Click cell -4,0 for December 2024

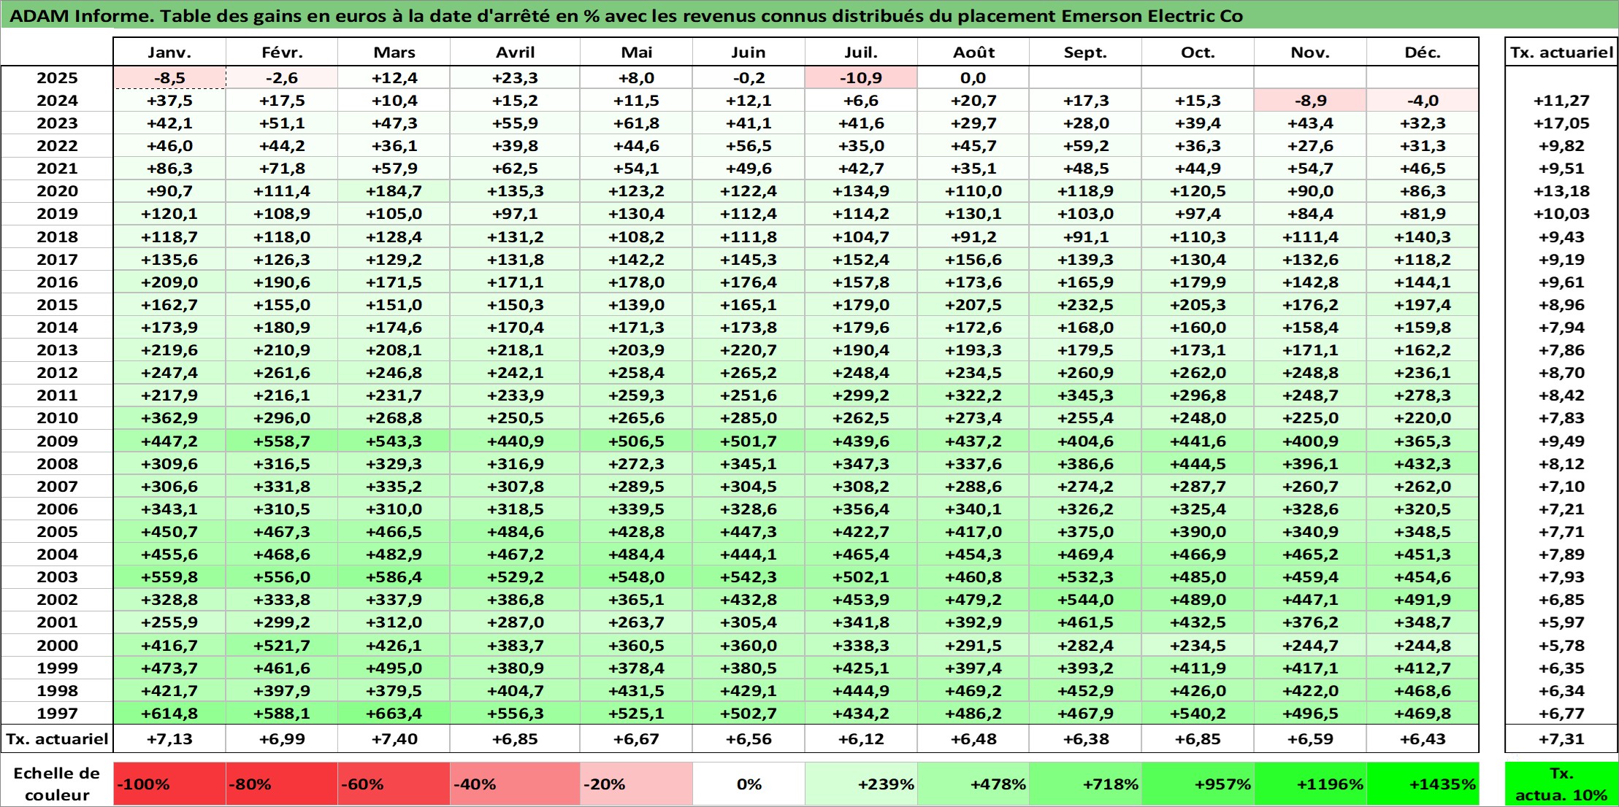pos(1423,101)
